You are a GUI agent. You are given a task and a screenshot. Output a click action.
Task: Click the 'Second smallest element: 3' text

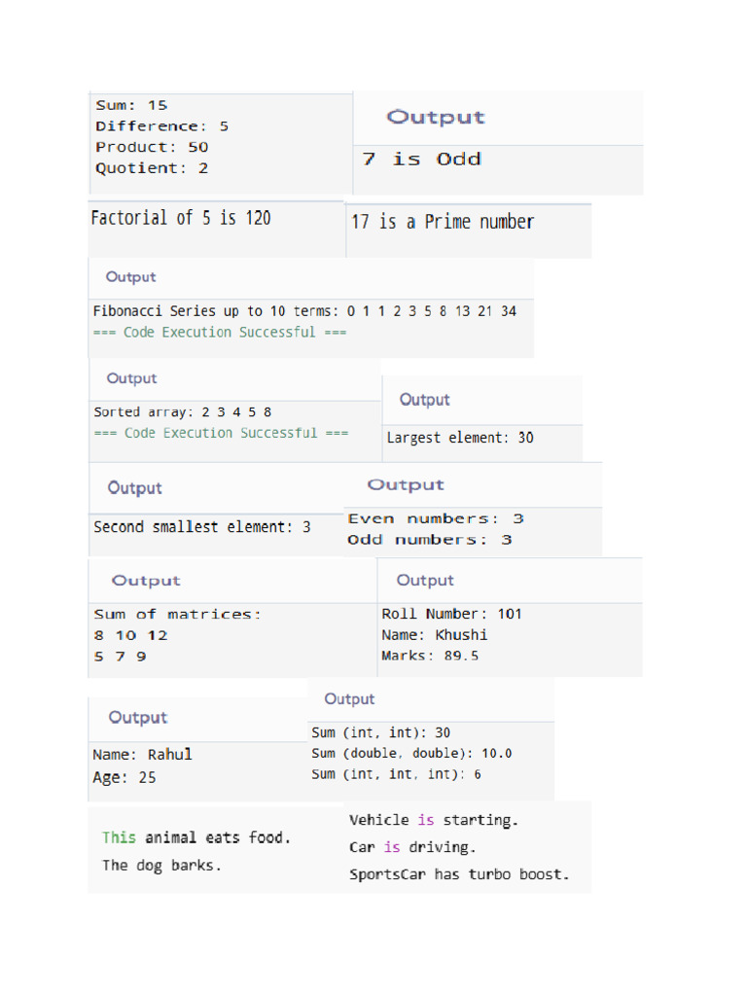click(x=202, y=527)
